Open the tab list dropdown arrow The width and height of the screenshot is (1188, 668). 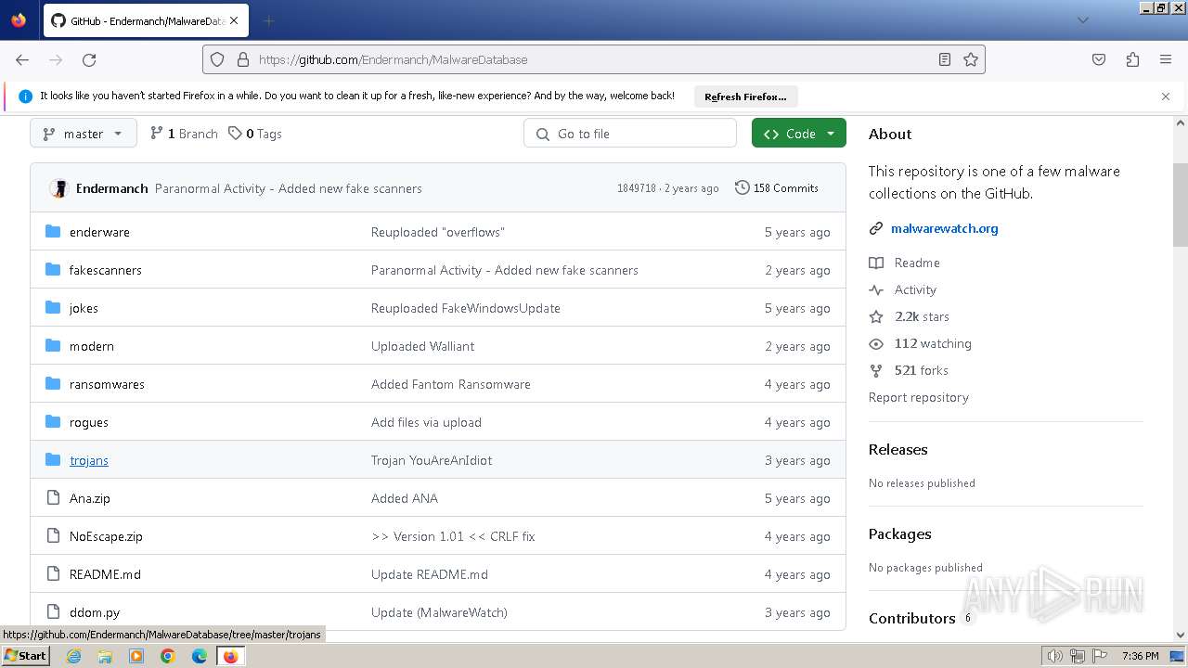(1082, 20)
